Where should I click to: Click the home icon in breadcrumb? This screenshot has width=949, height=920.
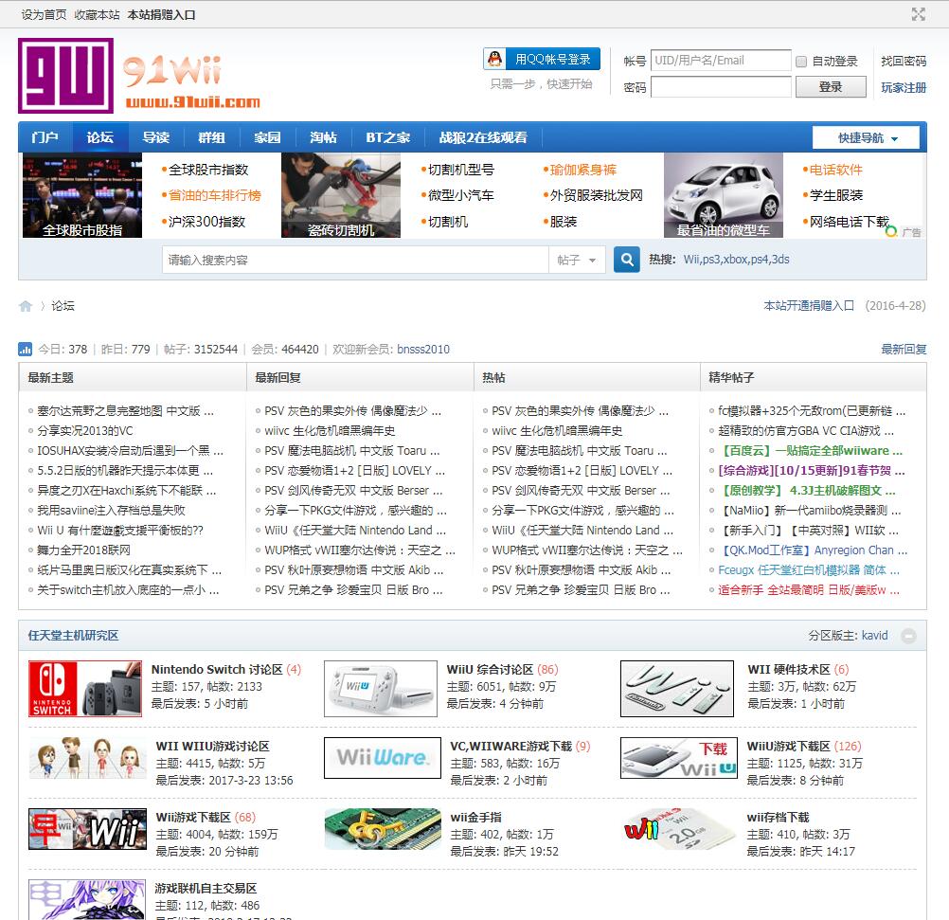26,306
